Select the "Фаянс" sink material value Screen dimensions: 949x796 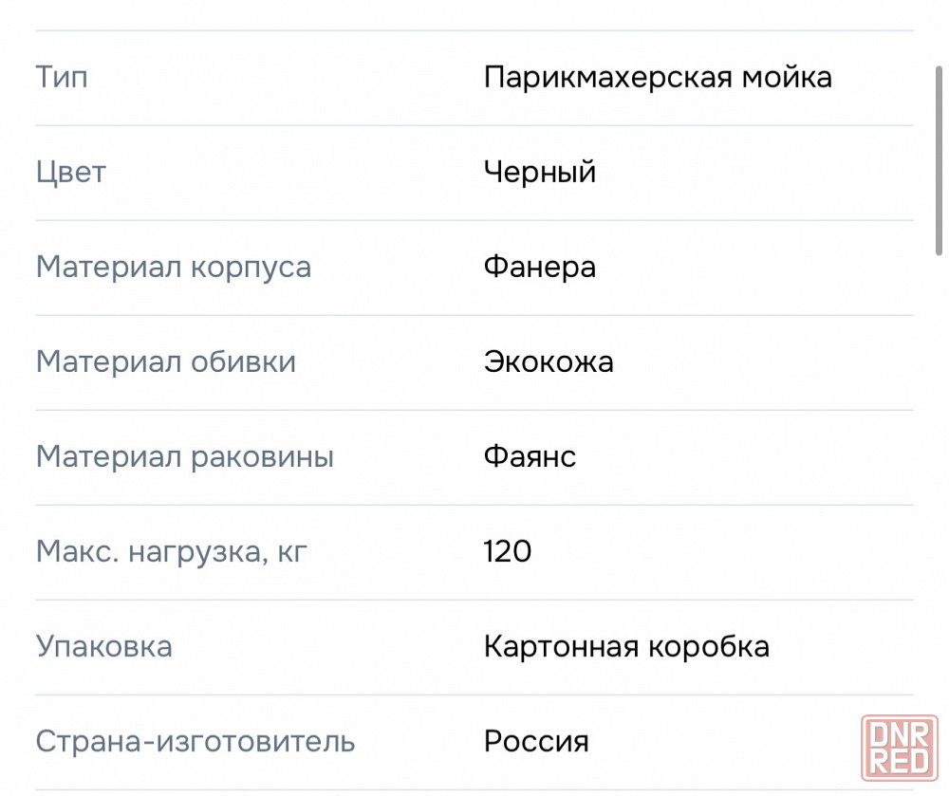pyautogui.click(x=530, y=457)
